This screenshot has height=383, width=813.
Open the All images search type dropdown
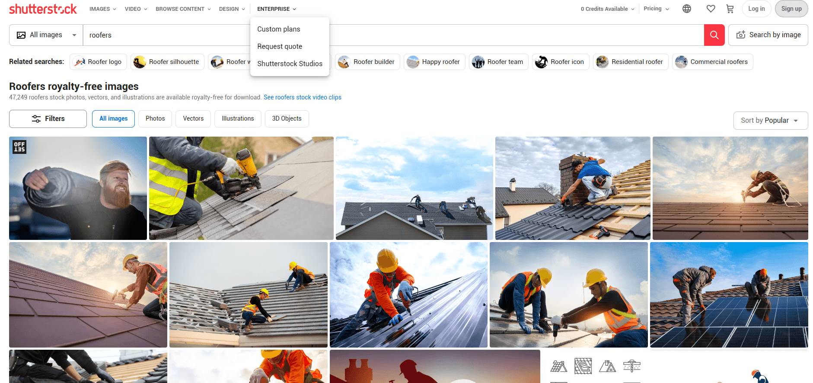pyautogui.click(x=46, y=35)
